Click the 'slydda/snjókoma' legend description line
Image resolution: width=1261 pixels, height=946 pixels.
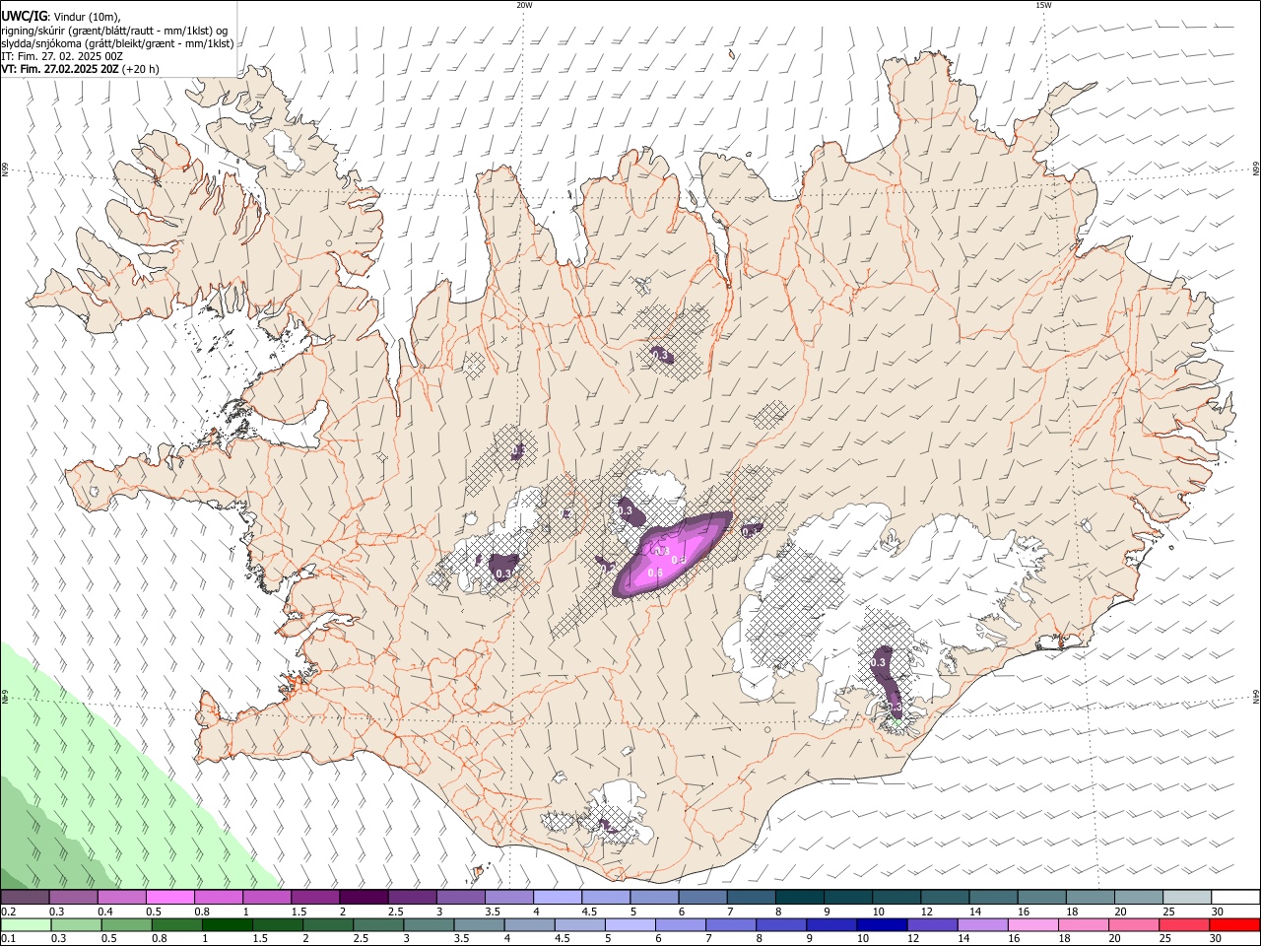tap(117, 43)
